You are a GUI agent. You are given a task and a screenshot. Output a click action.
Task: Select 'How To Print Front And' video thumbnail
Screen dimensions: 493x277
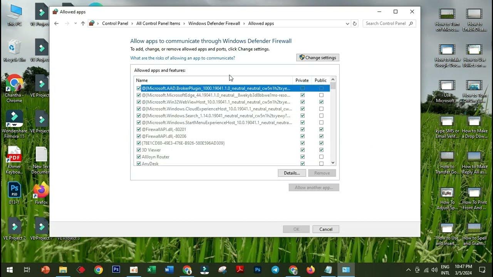click(x=474, y=199)
